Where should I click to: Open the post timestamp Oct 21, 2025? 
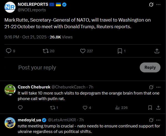coord(36,37)
